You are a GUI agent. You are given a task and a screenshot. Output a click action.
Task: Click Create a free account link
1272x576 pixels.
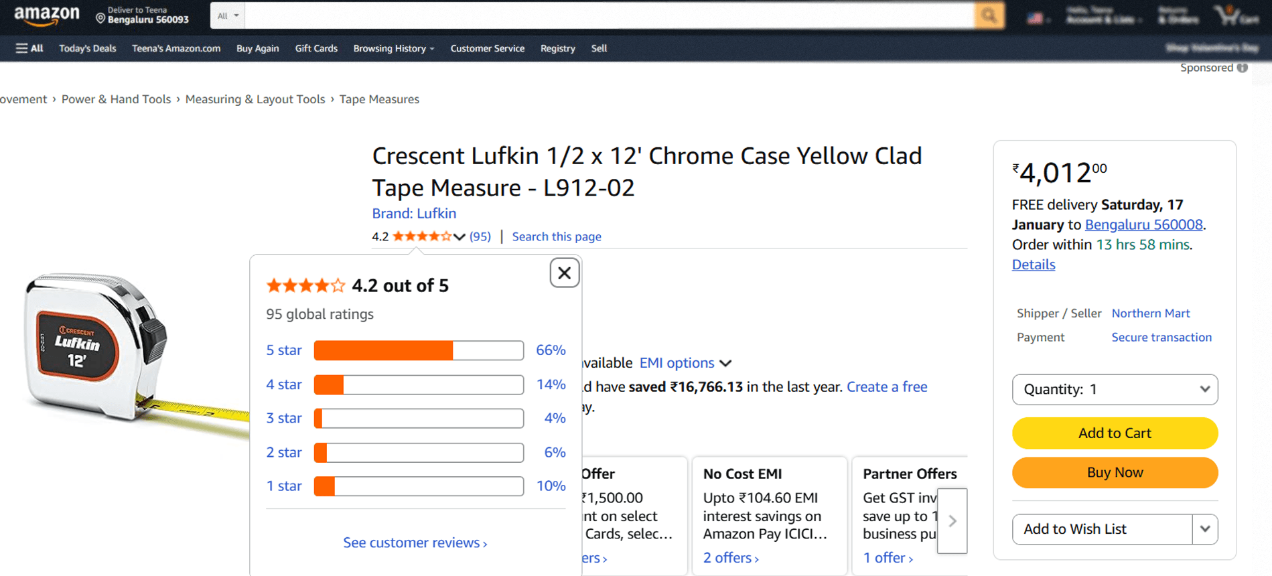click(887, 387)
